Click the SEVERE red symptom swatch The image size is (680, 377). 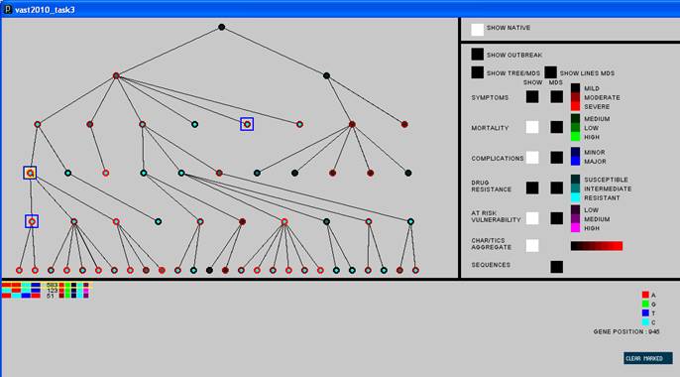[575, 106]
